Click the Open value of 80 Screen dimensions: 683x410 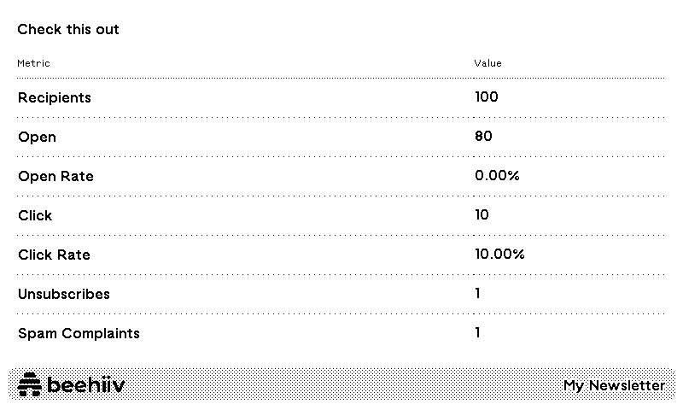(483, 137)
